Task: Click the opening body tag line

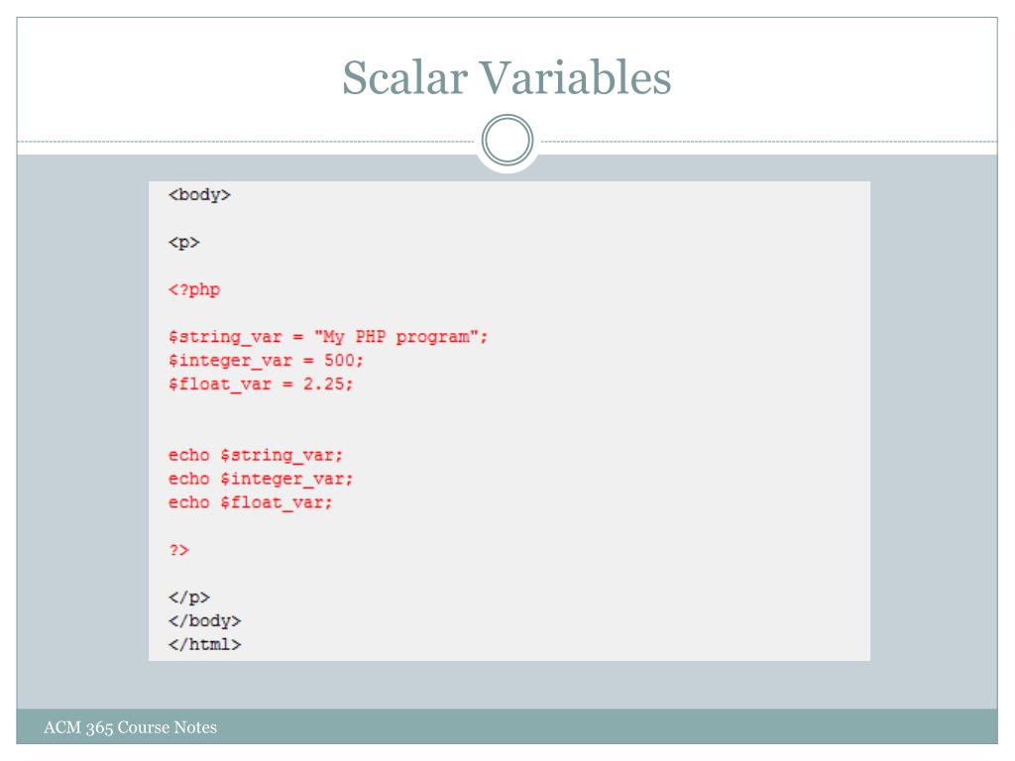Action: 199,195
